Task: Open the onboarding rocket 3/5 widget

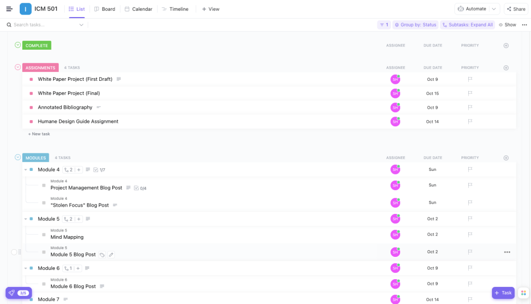Action: click(19, 293)
